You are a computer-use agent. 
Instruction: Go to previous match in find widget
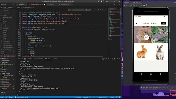(x=98, y=10)
